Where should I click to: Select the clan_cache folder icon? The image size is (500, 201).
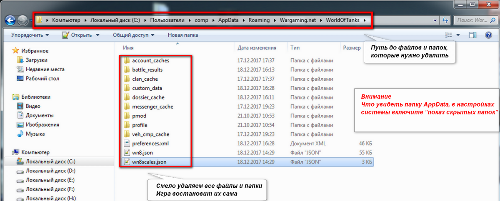coord(127,79)
